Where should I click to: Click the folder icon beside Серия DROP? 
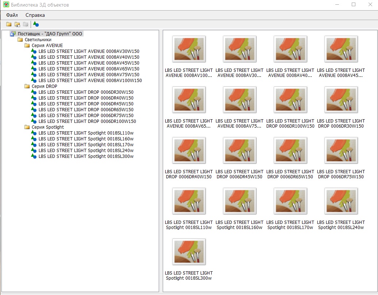tap(27, 86)
